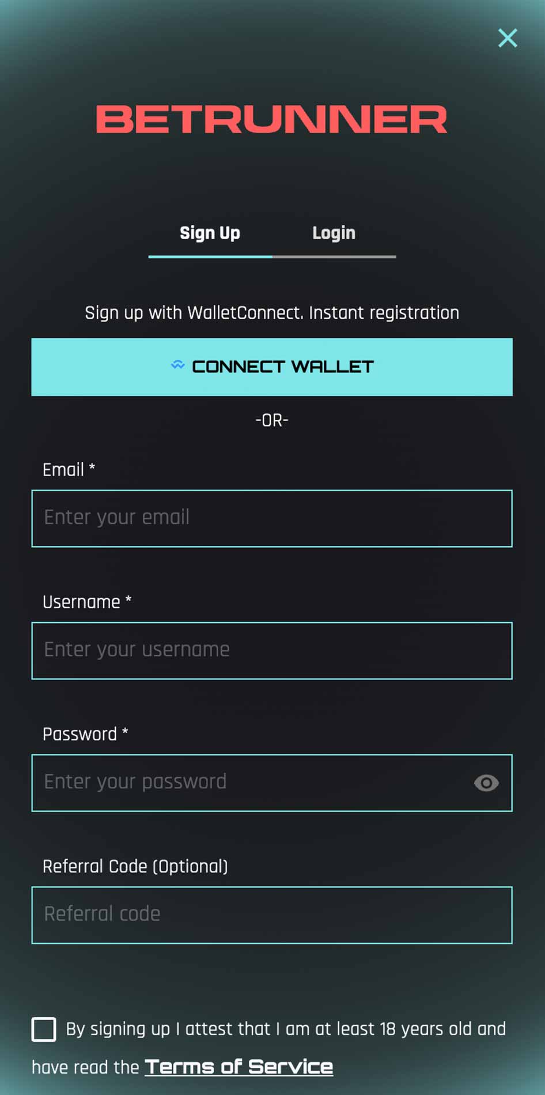Click the age attestation text
545x1095 pixels.
point(286,1029)
